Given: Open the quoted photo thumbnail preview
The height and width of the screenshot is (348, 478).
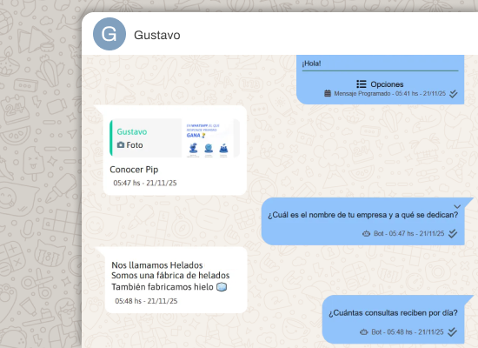Looking at the screenshot, I should click(208, 138).
